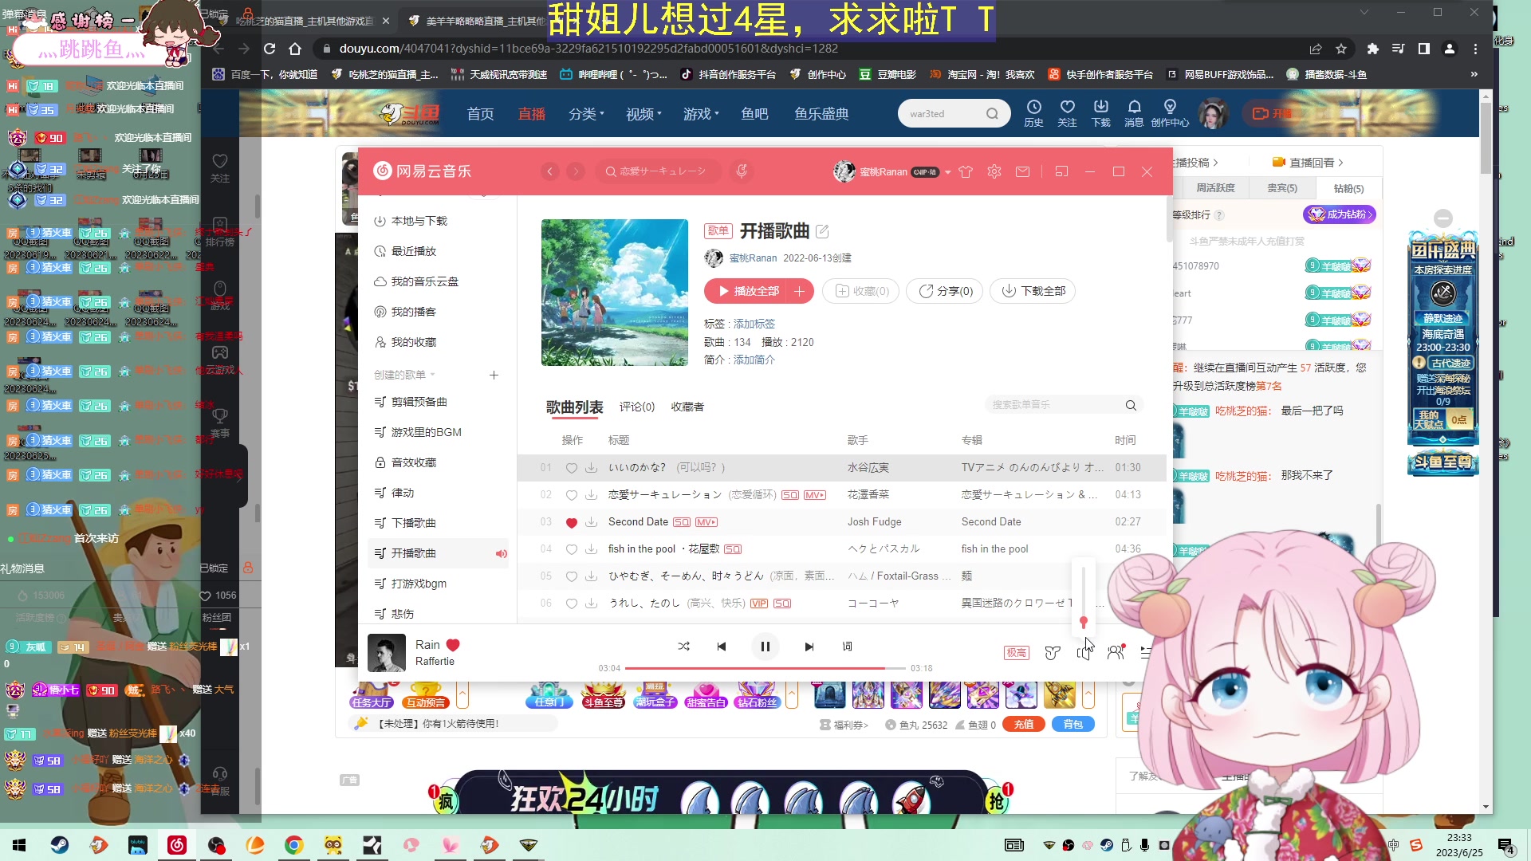Viewport: 1531px width, 861px height.
Task: Create new playlist with plus icon
Action: pyautogui.click(x=494, y=375)
